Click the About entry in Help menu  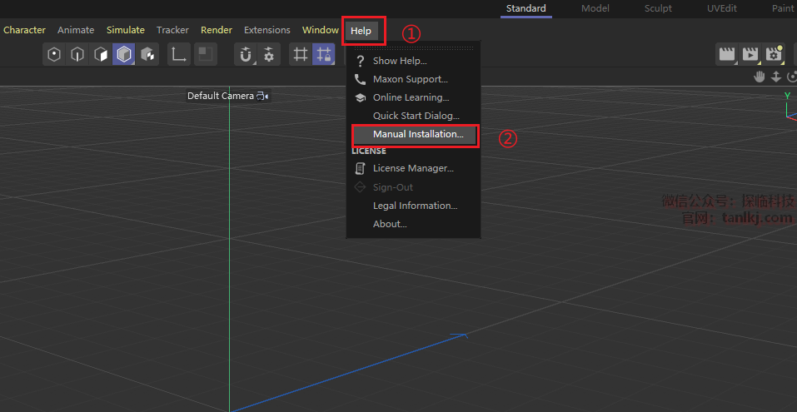pyautogui.click(x=389, y=224)
